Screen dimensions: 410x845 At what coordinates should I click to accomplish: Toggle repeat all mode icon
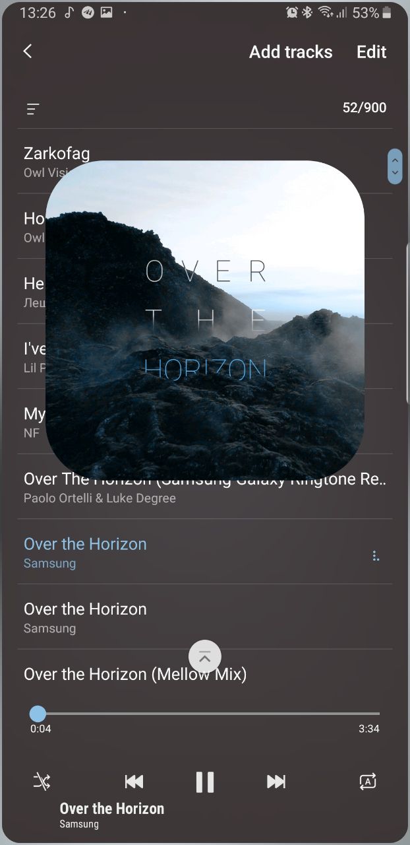pyautogui.click(x=368, y=782)
